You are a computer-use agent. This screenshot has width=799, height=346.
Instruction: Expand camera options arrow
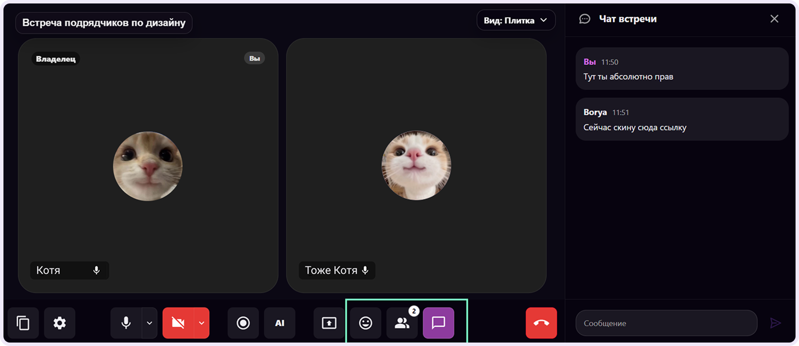click(x=202, y=323)
